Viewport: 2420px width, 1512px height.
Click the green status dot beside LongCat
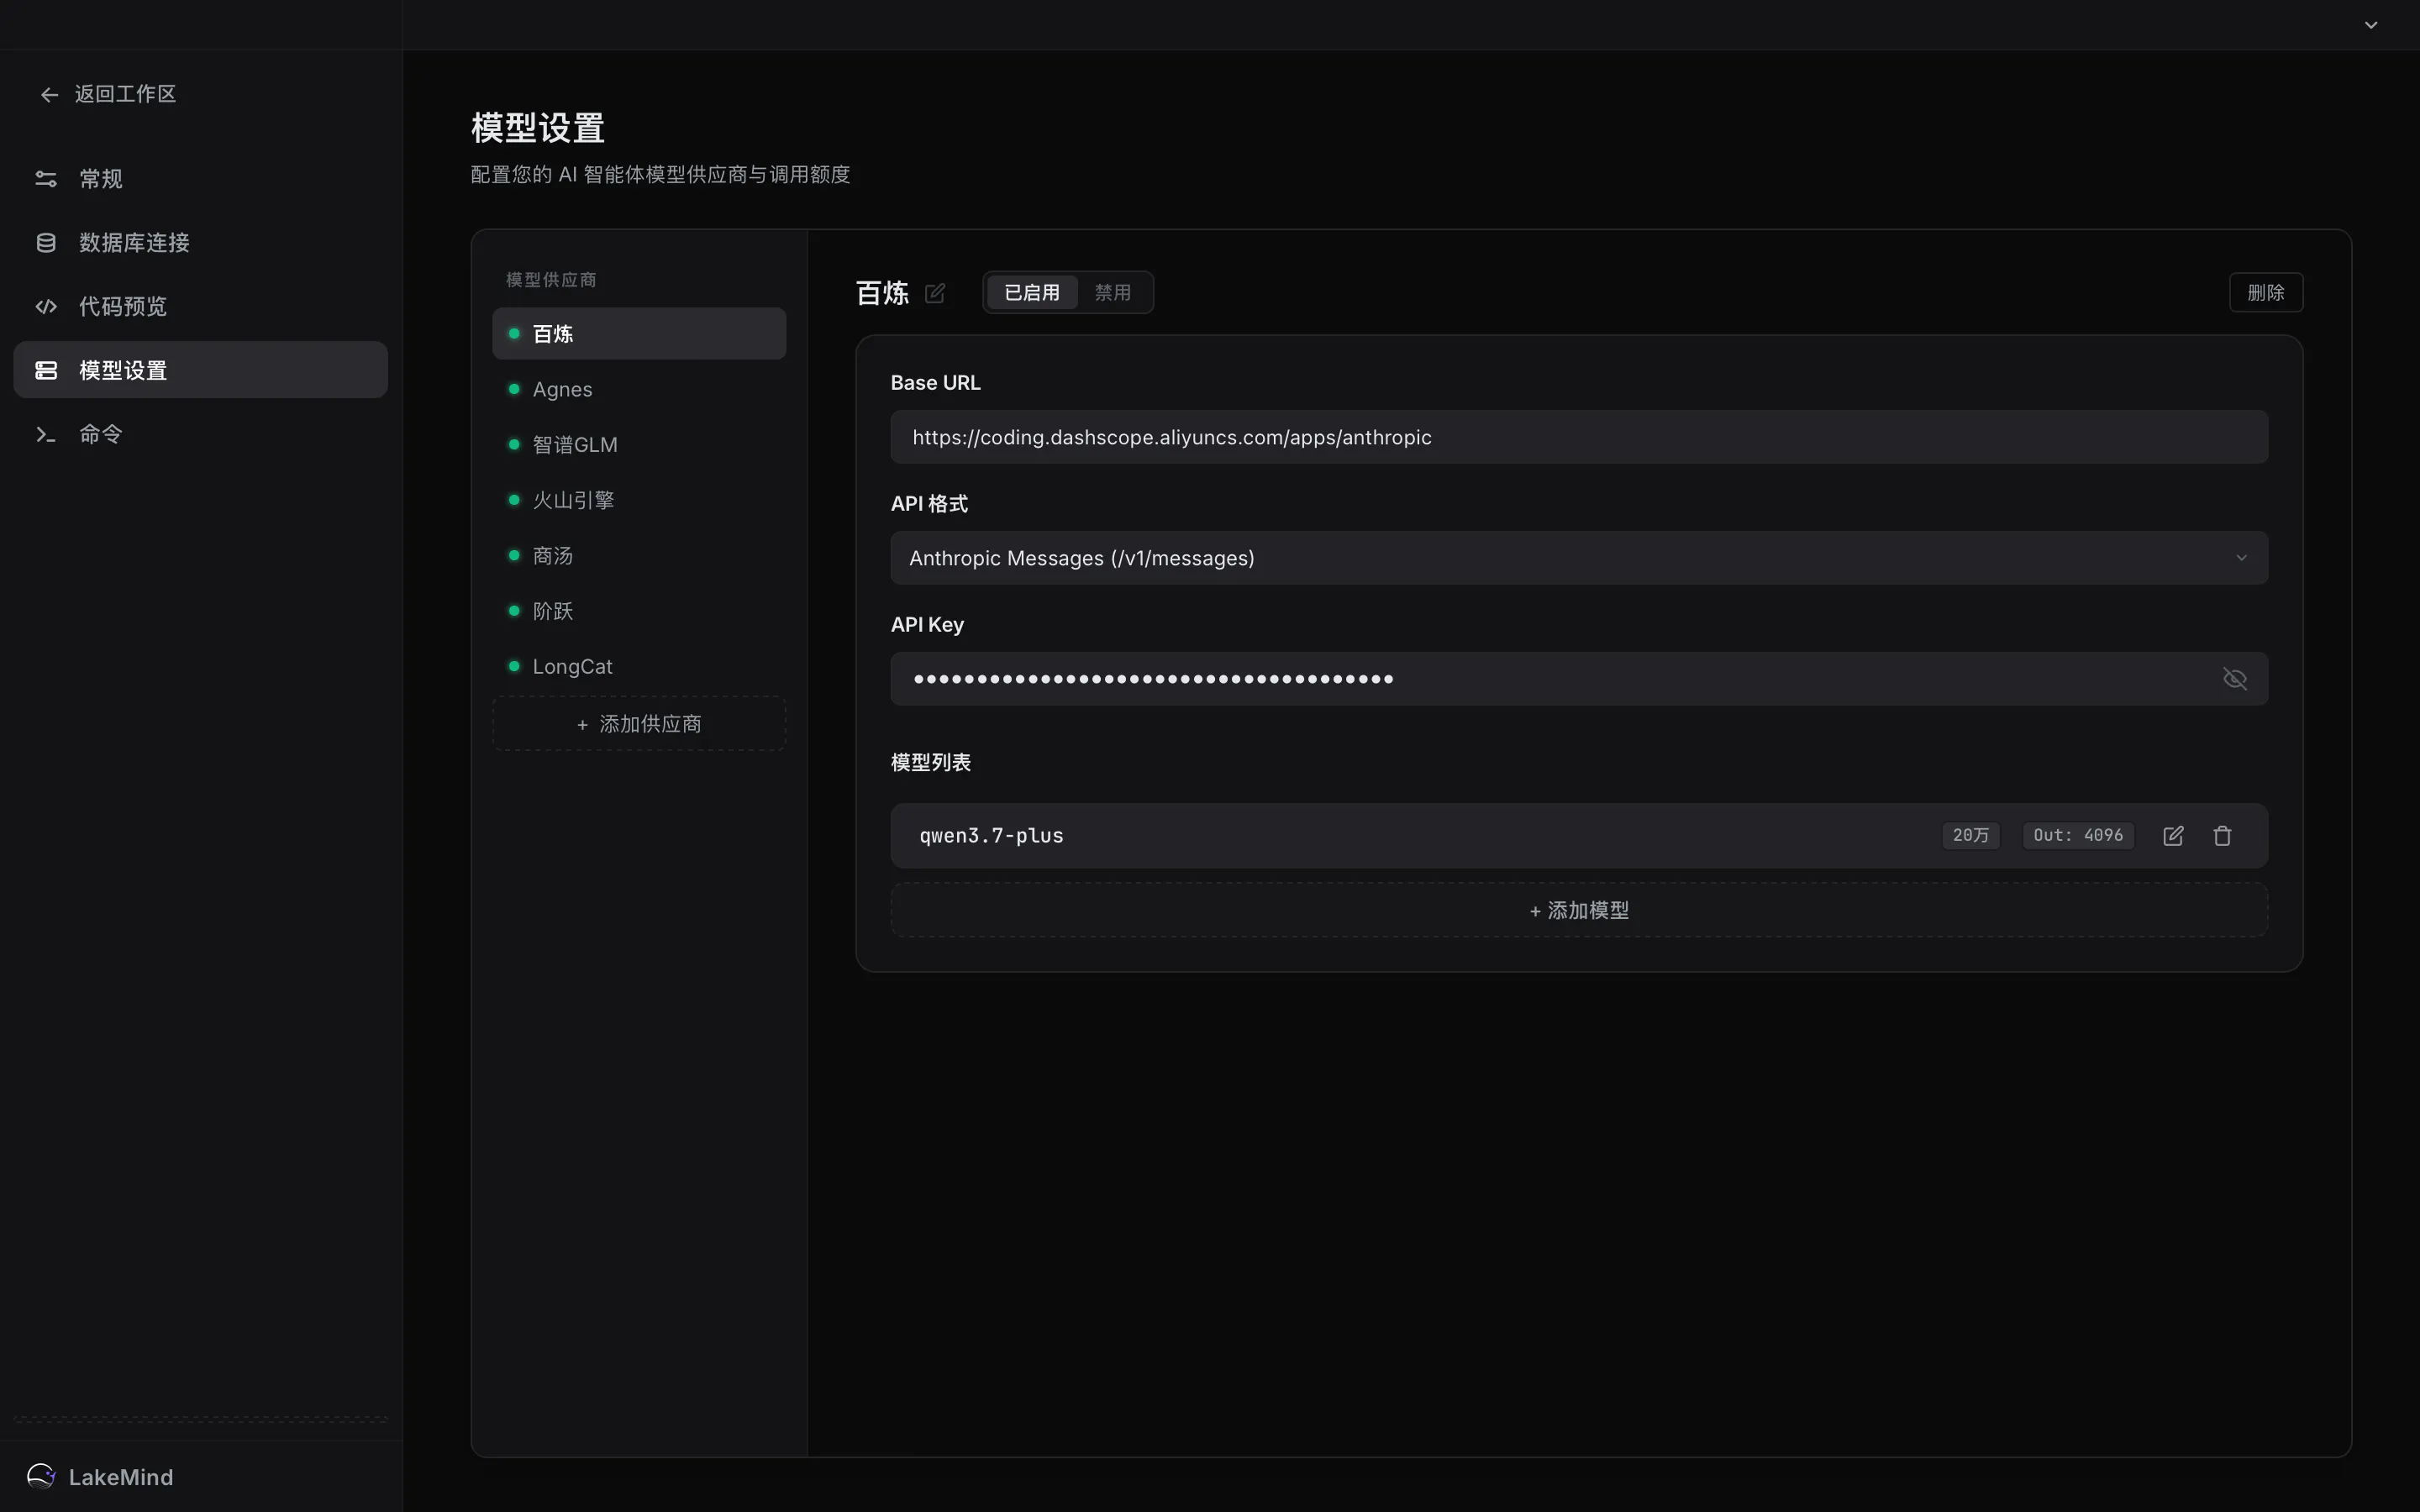pyautogui.click(x=514, y=666)
